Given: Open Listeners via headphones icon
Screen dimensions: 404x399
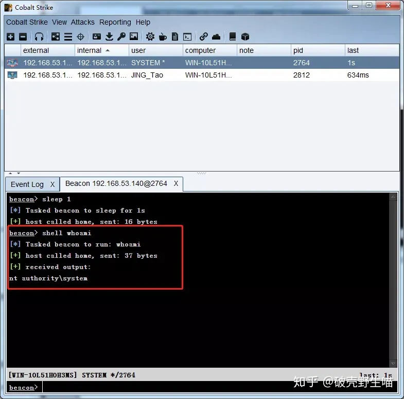Looking at the screenshot, I should pyautogui.click(x=39, y=37).
